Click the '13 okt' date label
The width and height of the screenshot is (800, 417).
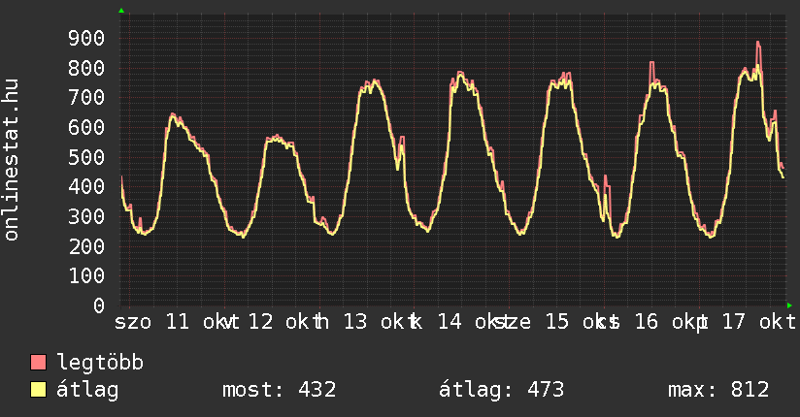click(x=378, y=321)
